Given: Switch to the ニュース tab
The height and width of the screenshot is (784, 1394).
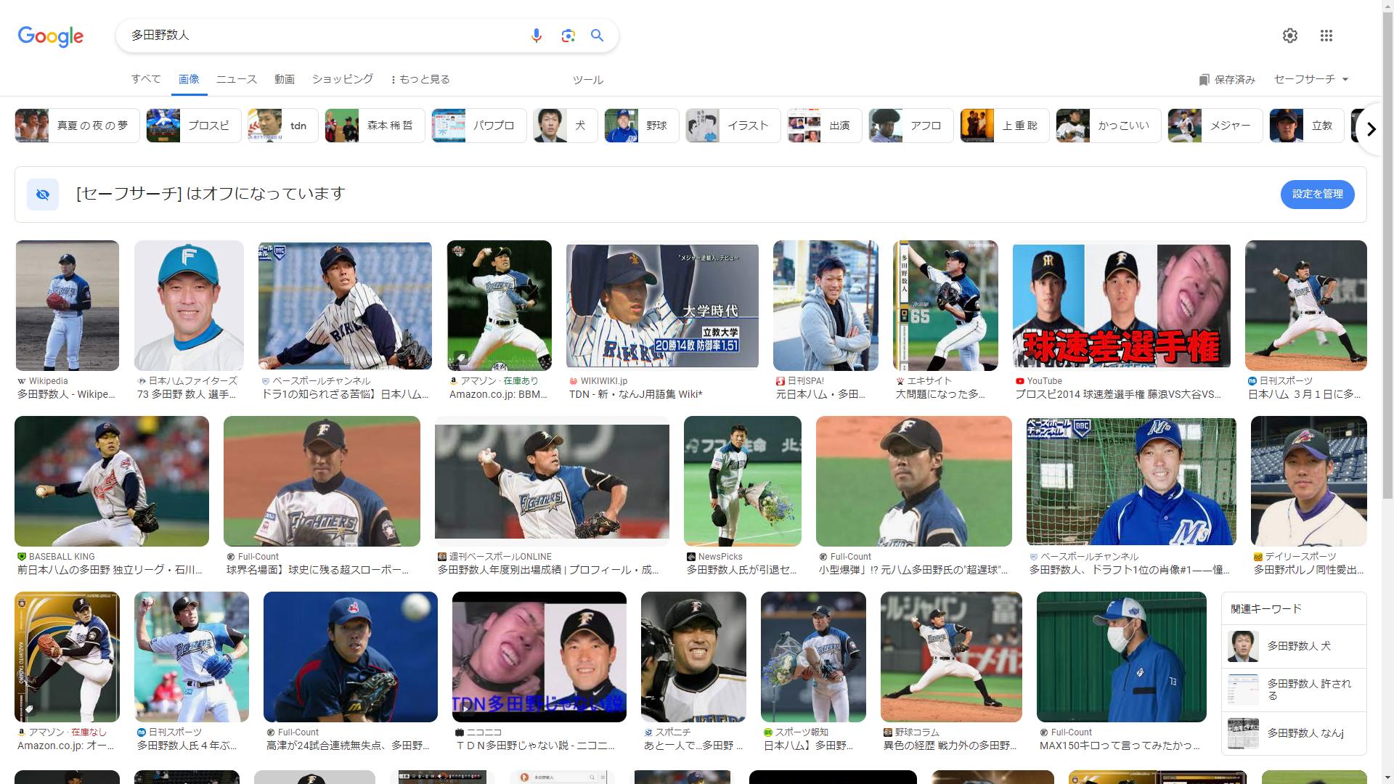Looking at the screenshot, I should coord(237,79).
